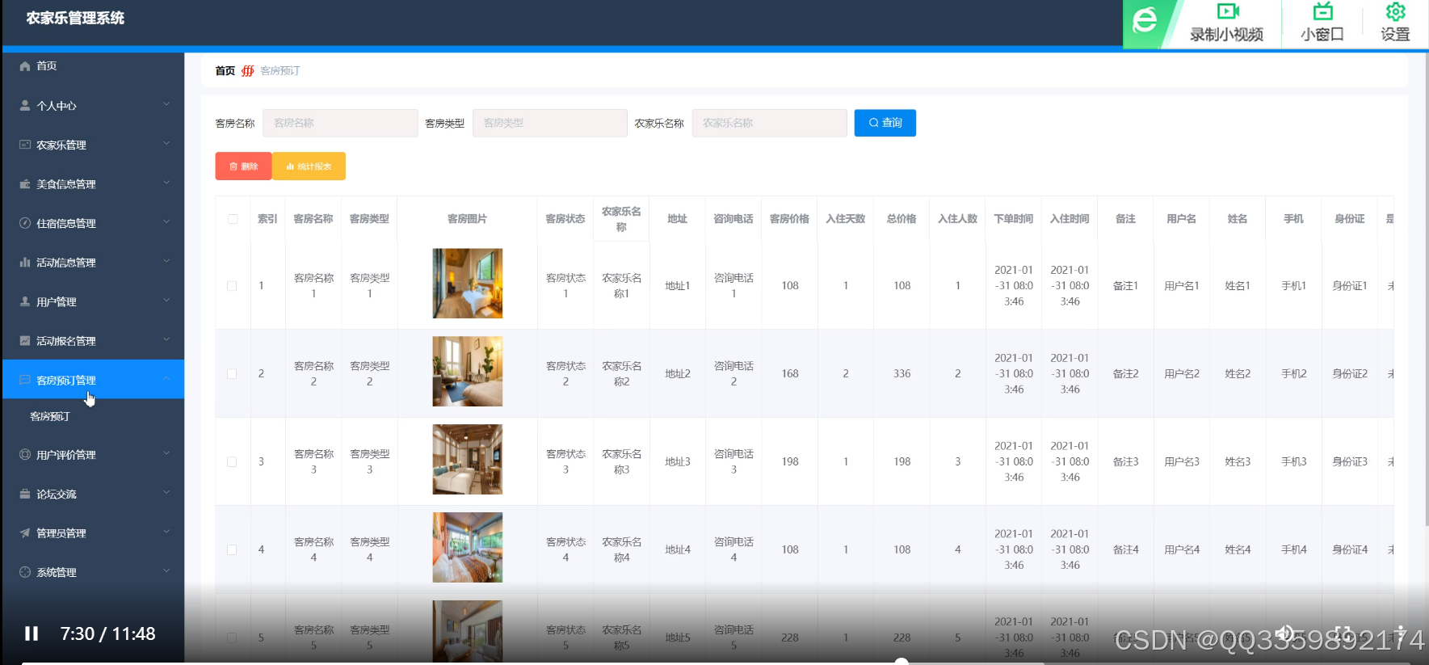Screen dimensions: 1429x665
Task: Click the user icon for 用户管理
Action: 25,301
